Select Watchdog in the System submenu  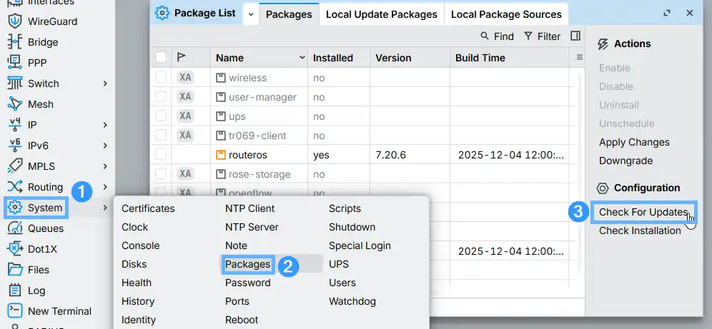click(352, 301)
